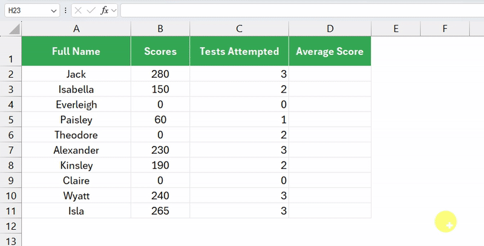Viewport: 484px width, 246px height.
Task: Select the cell containing Everleigh
Action: coord(76,104)
